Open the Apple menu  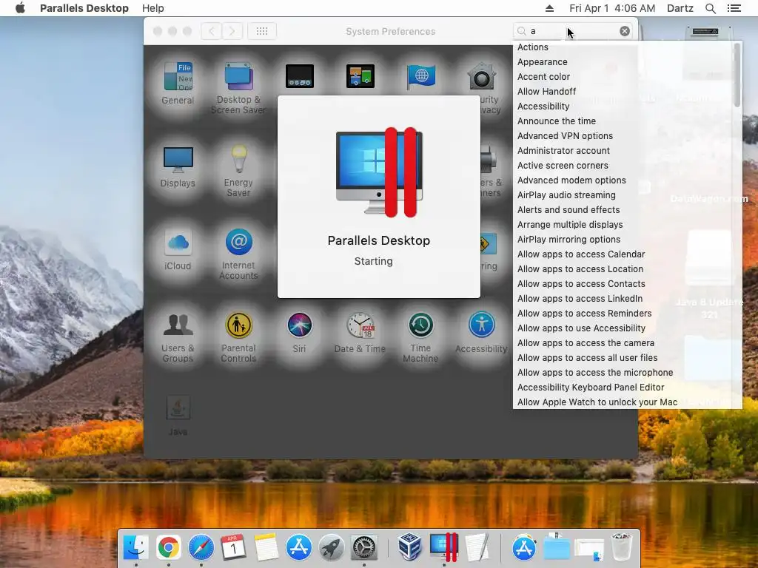pyautogui.click(x=20, y=8)
